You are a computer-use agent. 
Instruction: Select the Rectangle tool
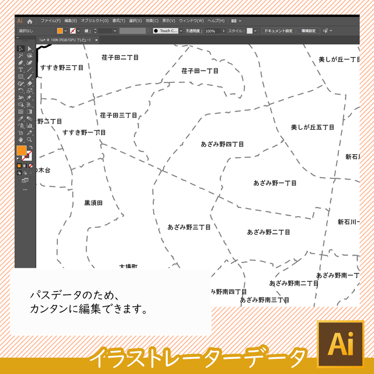coord(21,77)
